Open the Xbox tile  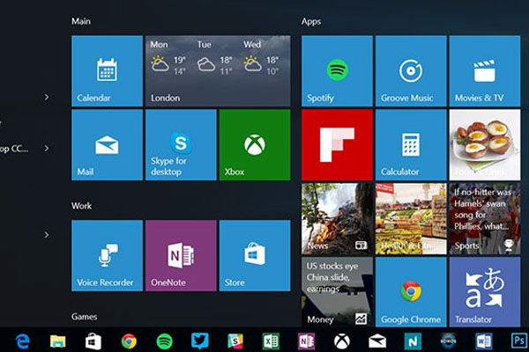[255, 145]
